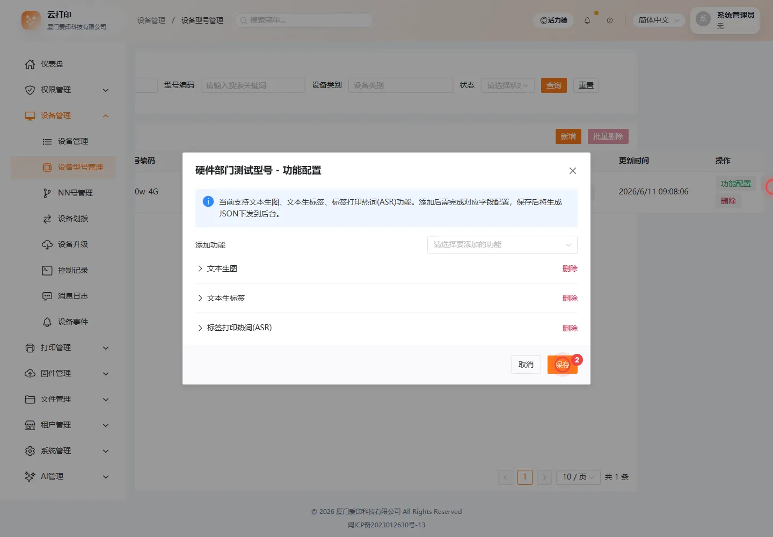Open the 状态 filter dropdown
773x537 pixels.
(508, 85)
